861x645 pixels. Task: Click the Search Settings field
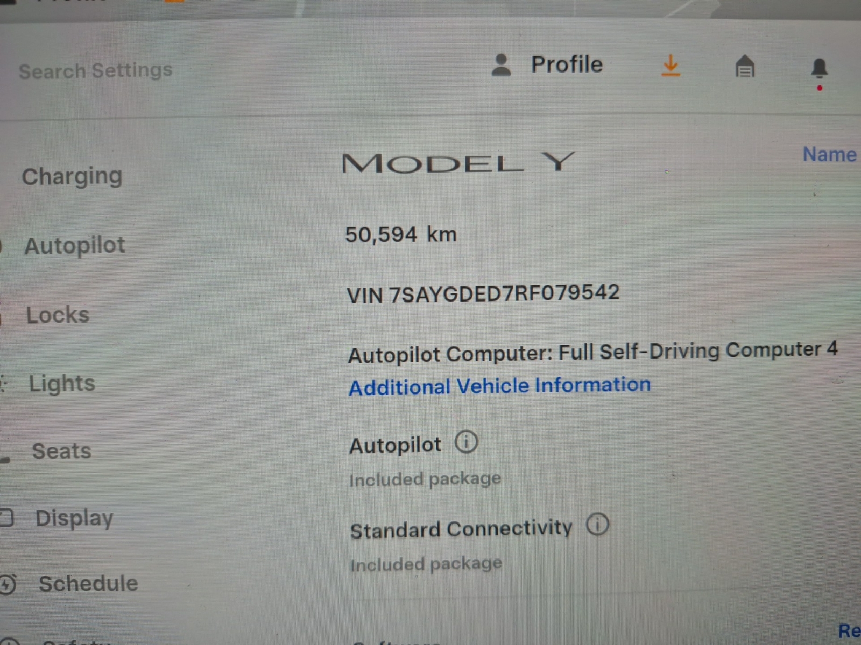(96, 70)
